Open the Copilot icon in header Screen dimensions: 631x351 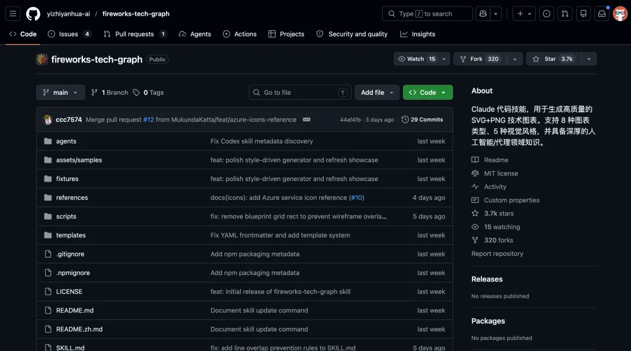pos(483,13)
